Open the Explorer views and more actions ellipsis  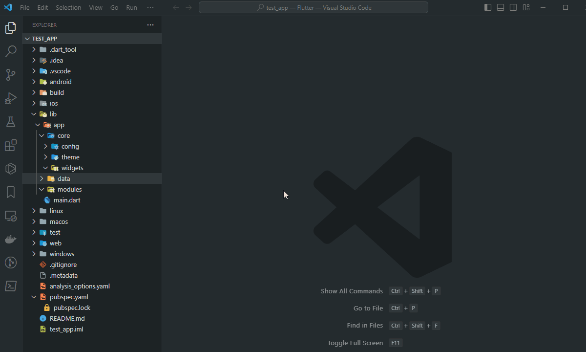click(150, 25)
